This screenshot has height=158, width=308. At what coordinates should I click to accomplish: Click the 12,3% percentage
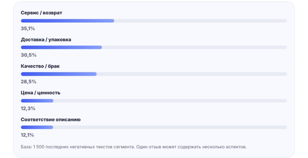pos(28,109)
